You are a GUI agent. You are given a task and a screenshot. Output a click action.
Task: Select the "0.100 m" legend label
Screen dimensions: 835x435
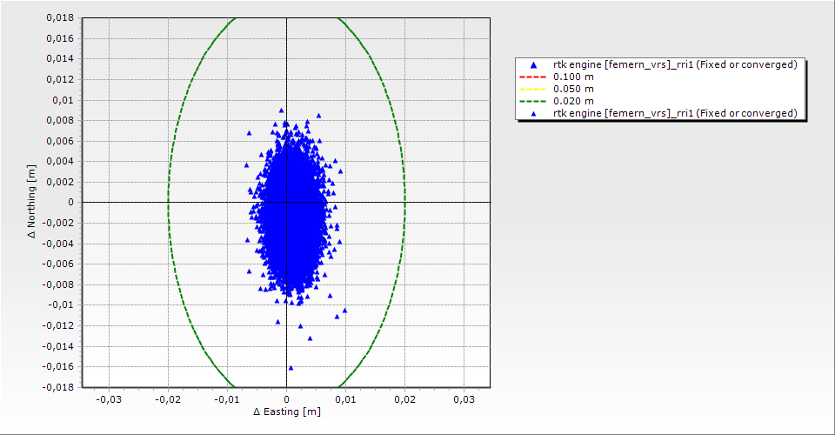coord(574,77)
